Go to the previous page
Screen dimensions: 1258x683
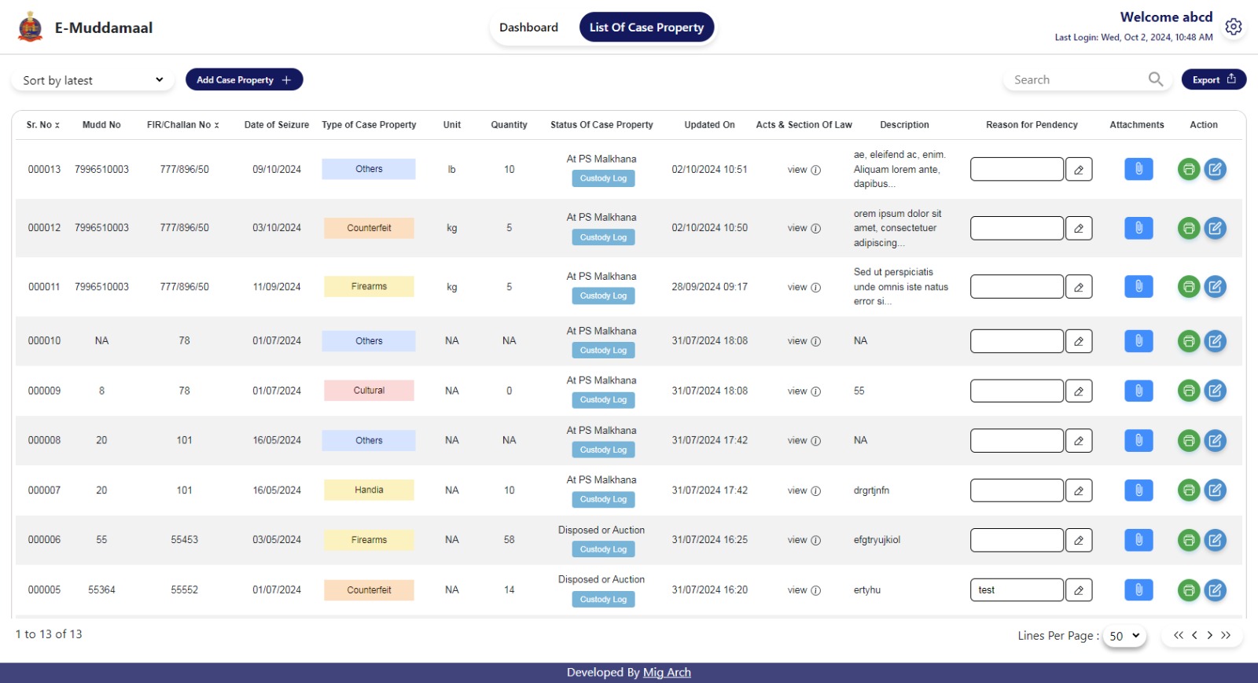(1194, 635)
